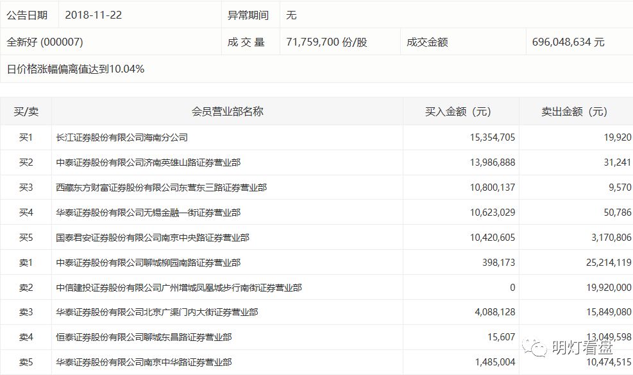Click the trade volume 71,759,700 份/股

point(326,42)
